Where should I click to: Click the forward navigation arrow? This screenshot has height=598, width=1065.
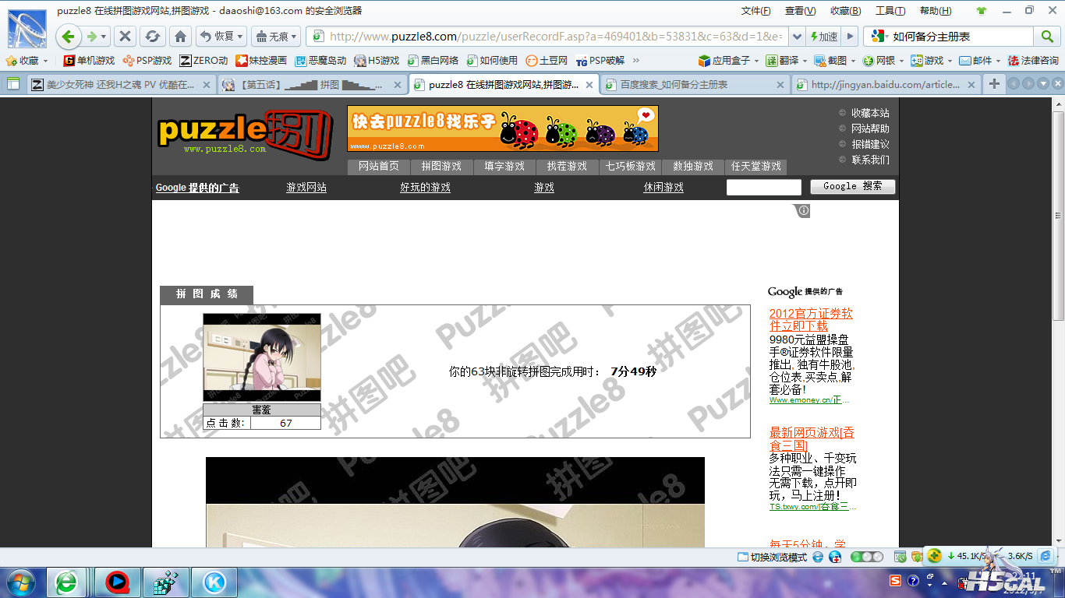93,37
